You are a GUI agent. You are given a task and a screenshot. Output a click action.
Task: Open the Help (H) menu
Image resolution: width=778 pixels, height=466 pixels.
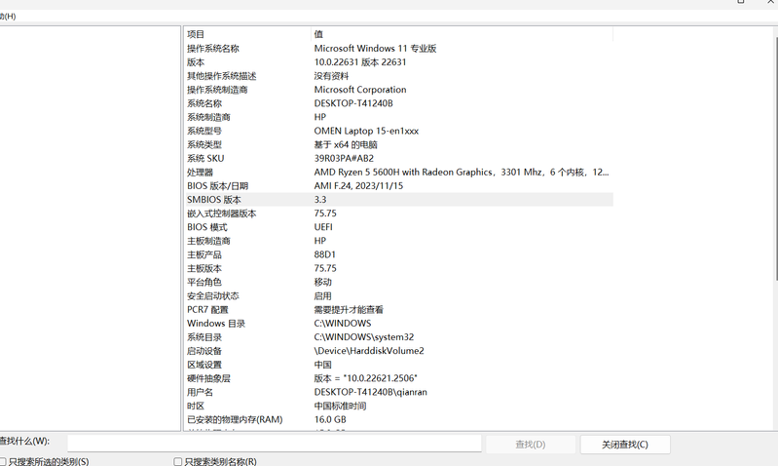coord(8,17)
